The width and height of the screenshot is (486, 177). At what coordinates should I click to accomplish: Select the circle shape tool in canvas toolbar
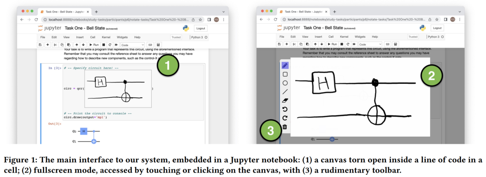[x=285, y=83]
